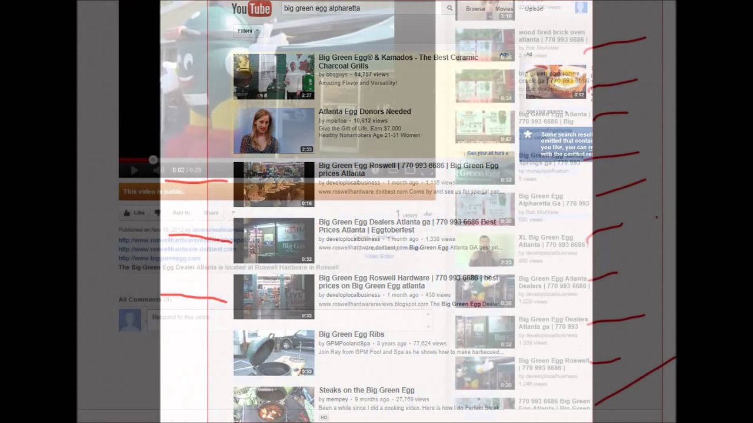Open 'Big Green Egg Alpharetta Ga' sidebar video
Screen dimensions: 753x423
[x=554, y=200]
